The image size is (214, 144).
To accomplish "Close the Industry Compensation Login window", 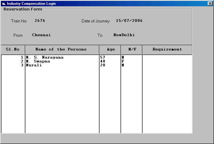I will (x=210, y=4).
